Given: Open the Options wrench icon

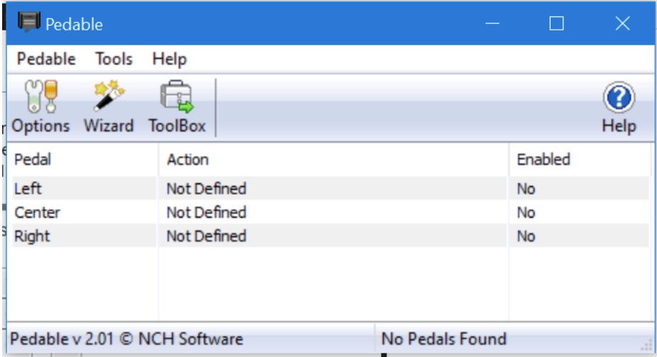Looking at the screenshot, I should click(x=40, y=98).
